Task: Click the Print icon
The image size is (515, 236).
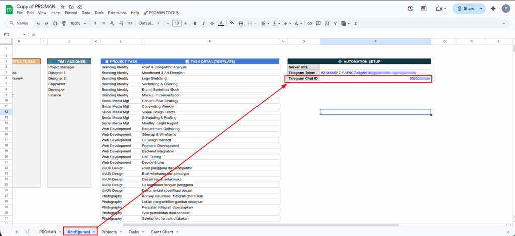Action: 55,23
